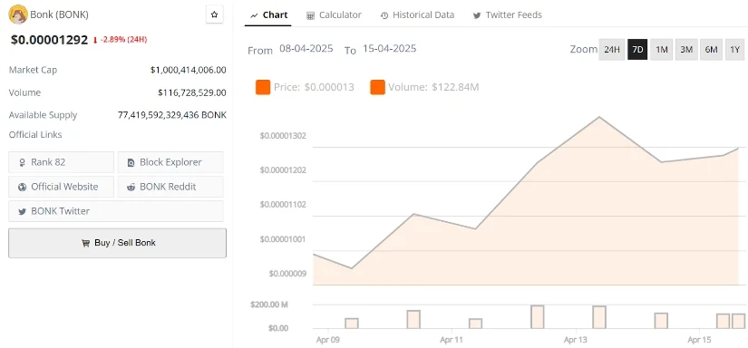Screen dimensions: 748x348
Task: Set zoom to 1Y
Action: point(735,50)
